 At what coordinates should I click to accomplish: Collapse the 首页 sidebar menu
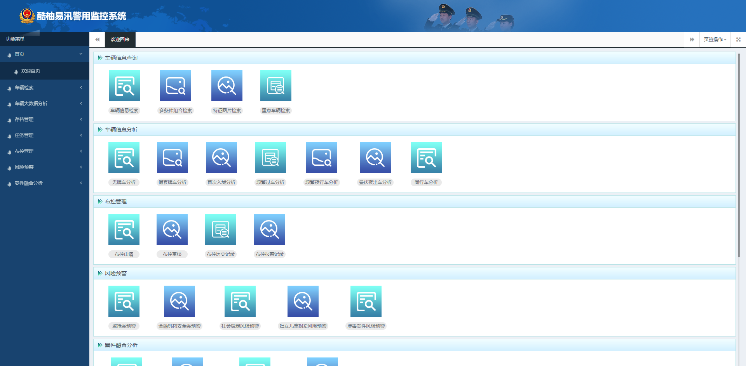coord(45,54)
